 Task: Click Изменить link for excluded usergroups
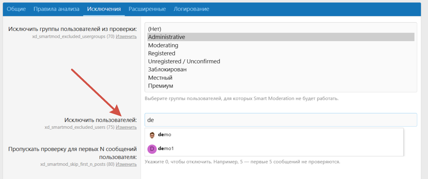(126, 36)
